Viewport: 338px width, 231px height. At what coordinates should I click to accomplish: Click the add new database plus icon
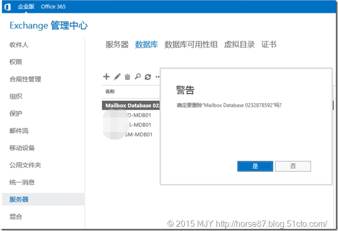tap(106, 76)
